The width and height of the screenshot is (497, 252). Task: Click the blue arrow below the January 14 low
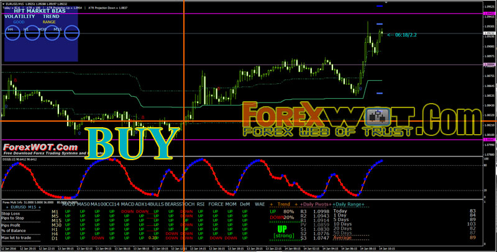360,89
